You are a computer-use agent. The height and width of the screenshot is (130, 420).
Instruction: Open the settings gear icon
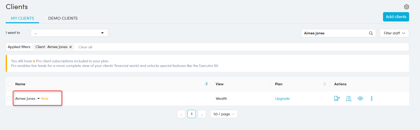407,7
